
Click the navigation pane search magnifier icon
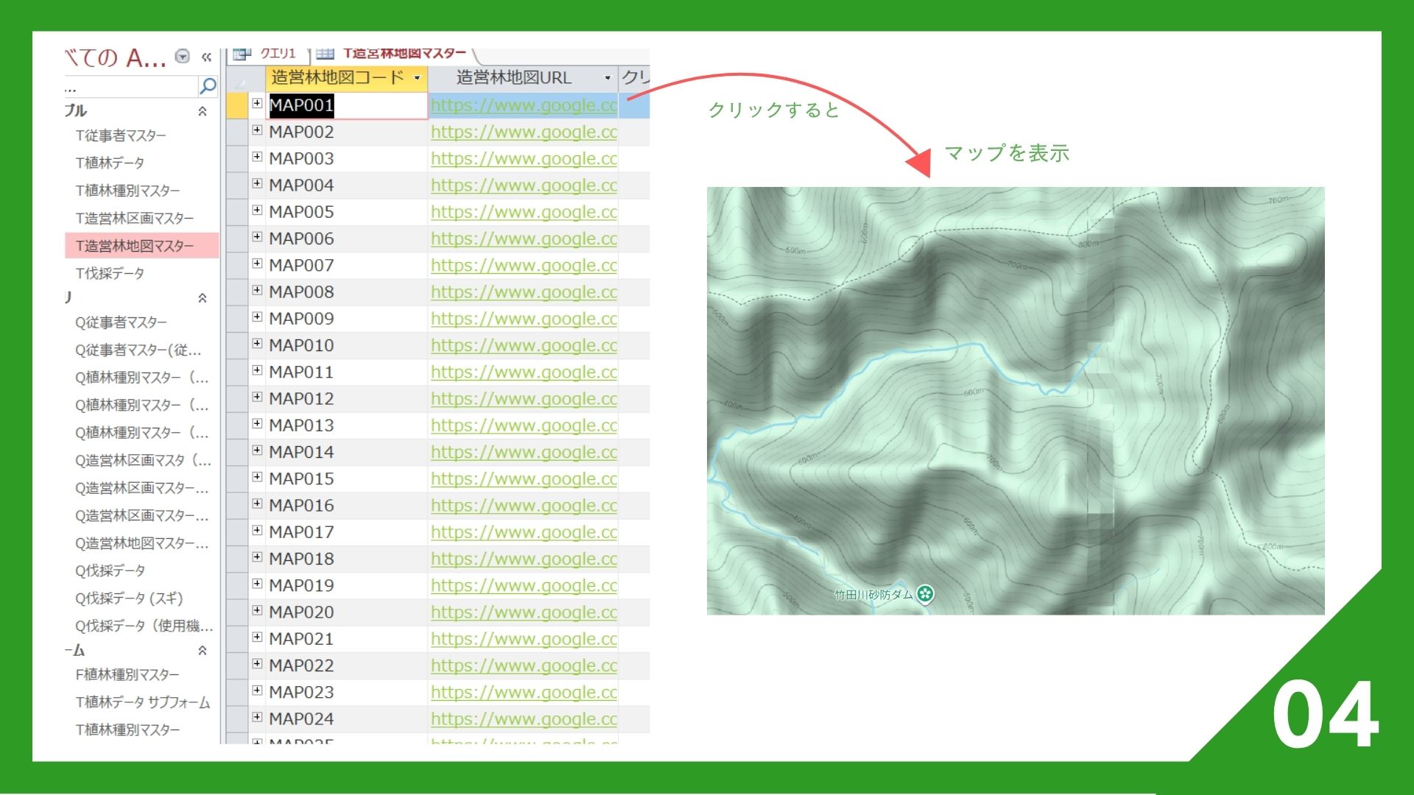208,87
